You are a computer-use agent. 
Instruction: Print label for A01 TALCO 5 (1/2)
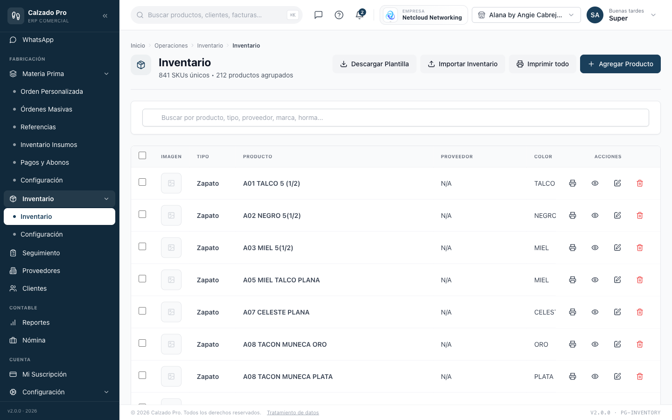click(x=573, y=183)
